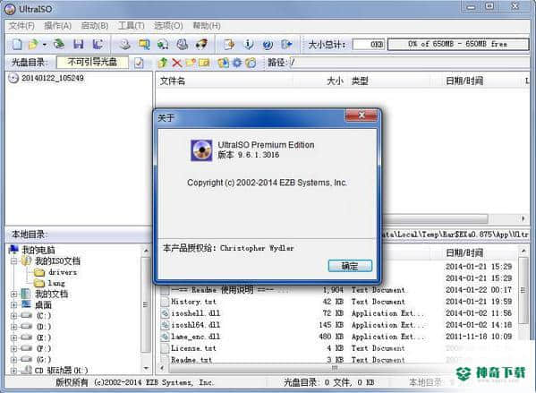Screen dimensions: 536x393
Task: Click the Open CD/DVD toolbar icon
Action: [59, 44]
